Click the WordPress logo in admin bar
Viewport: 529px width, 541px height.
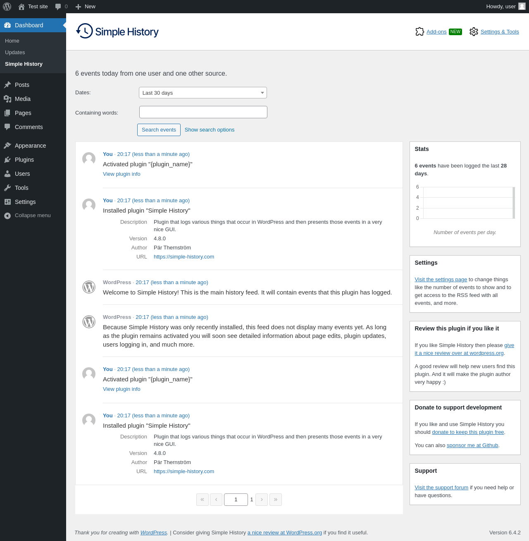point(7,7)
